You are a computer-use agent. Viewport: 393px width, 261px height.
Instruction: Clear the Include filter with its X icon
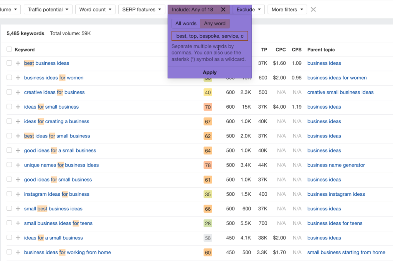(223, 10)
